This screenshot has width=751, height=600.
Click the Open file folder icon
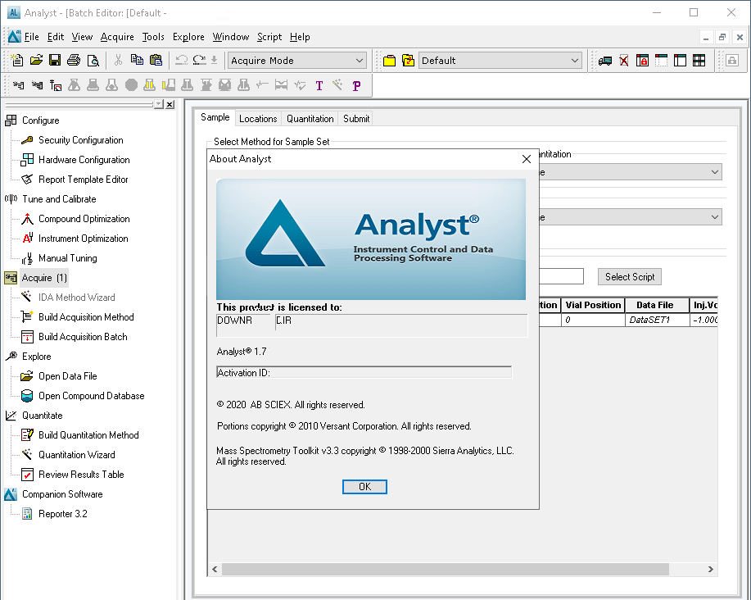point(36,61)
